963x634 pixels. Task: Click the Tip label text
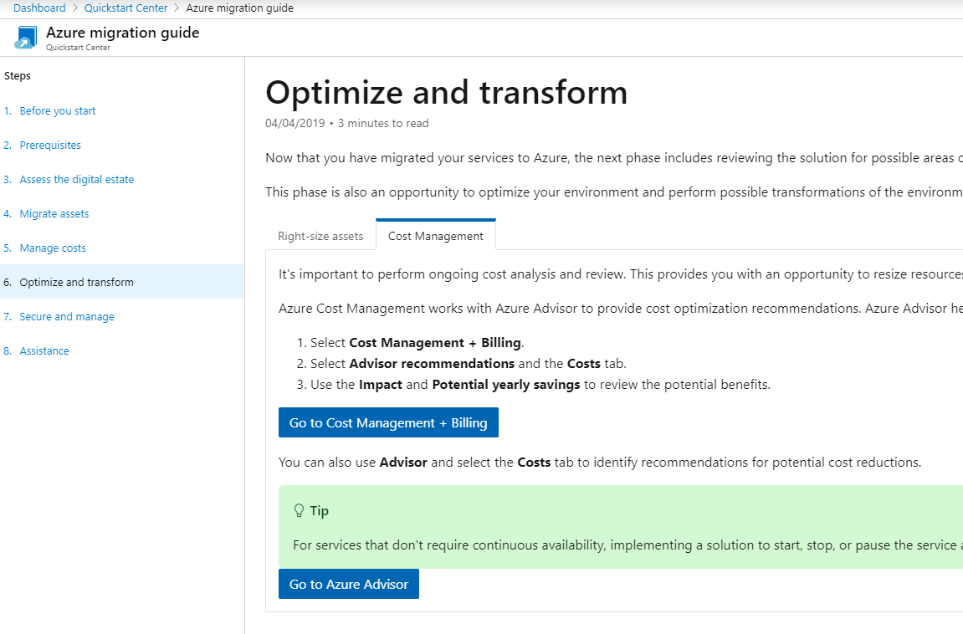[x=320, y=511]
